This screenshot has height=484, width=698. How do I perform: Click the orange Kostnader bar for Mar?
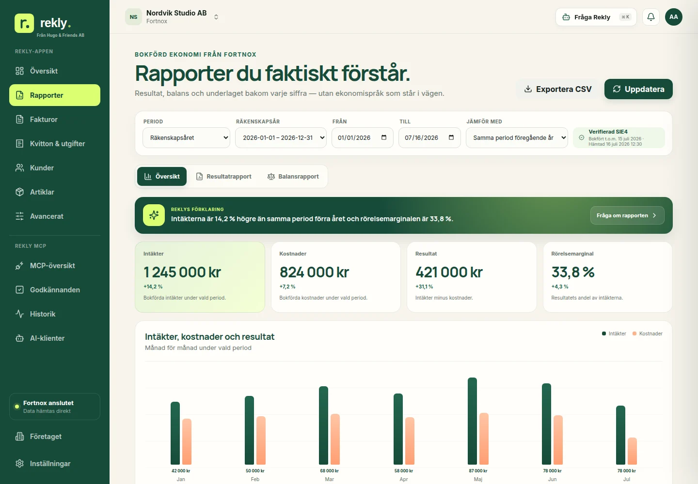(x=335, y=439)
